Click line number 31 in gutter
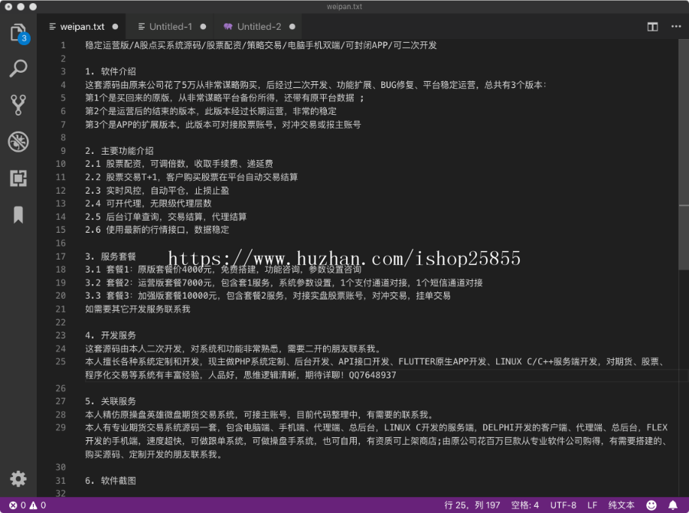Viewport: 689px width, 513px height. click(60, 481)
